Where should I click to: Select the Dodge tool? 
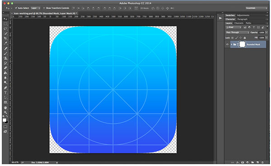(5, 82)
